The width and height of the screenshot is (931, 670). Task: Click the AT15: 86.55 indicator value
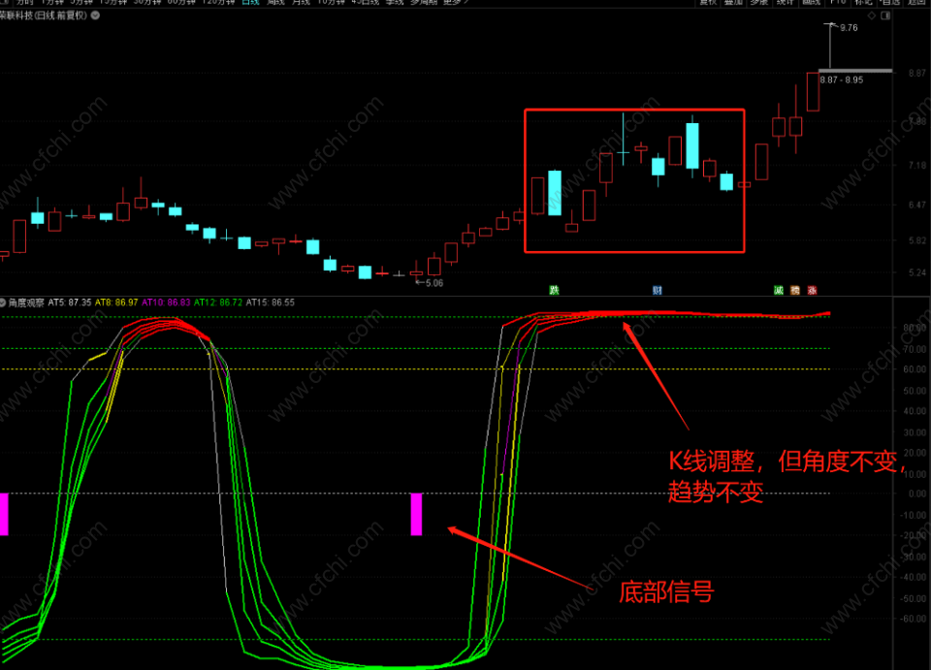click(x=271, y=303)
